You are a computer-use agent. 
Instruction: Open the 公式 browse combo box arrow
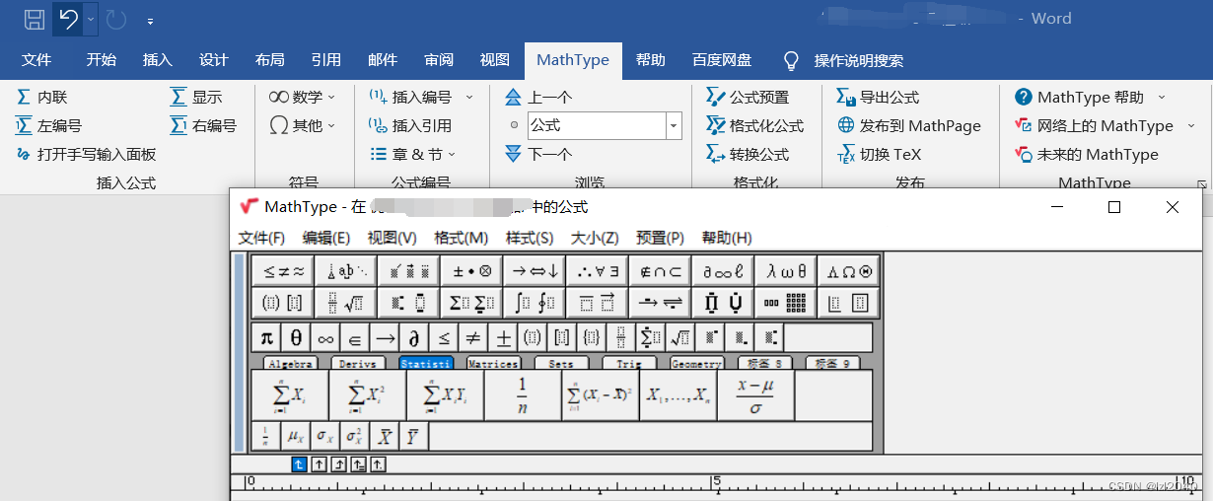point(674,125)
